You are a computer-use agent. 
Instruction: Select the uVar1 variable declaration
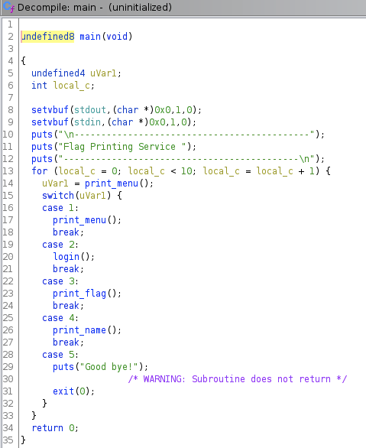tap(103, 73)
